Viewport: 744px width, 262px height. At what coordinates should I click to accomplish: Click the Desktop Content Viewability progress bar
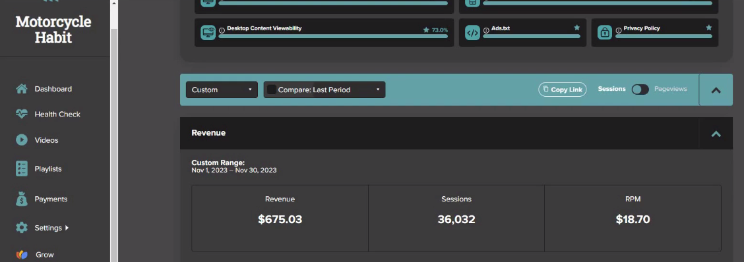coord(333,36)
